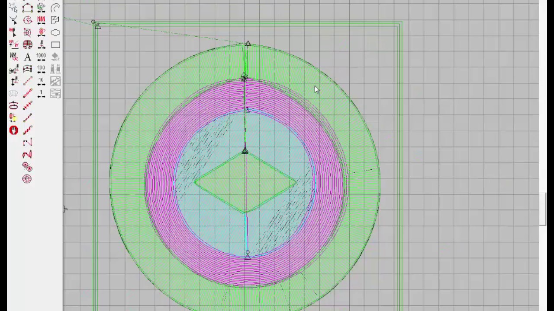
Task: Choose the red stitch-select arrow tool
Action: (13, 32)
